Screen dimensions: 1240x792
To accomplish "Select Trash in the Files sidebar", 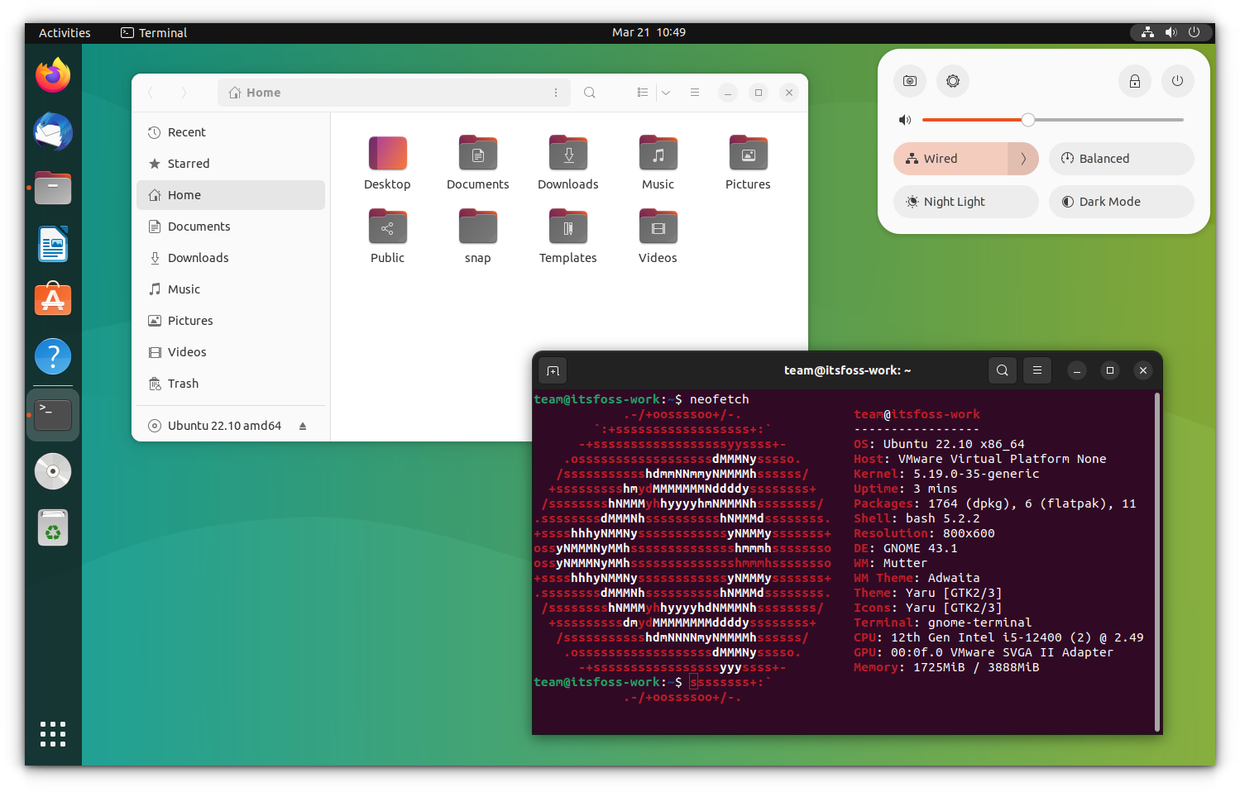I will [x=231, y=384].
